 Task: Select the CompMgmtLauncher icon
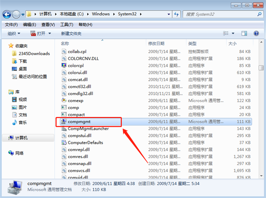[64, 128]
